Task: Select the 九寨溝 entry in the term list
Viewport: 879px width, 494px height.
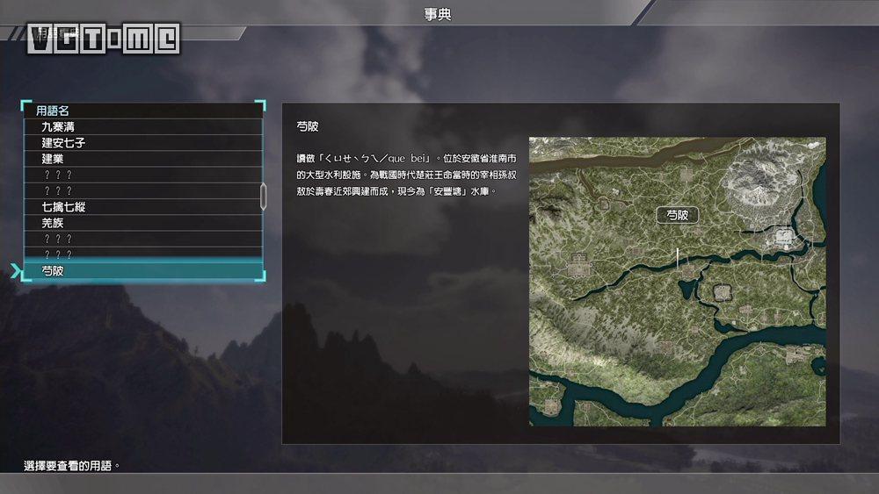Action: click(x=143, y=127)
